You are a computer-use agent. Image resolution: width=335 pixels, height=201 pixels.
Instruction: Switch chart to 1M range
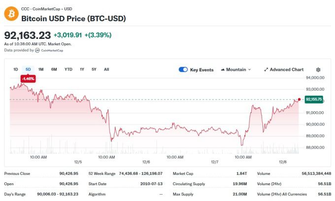pos(41,69)
